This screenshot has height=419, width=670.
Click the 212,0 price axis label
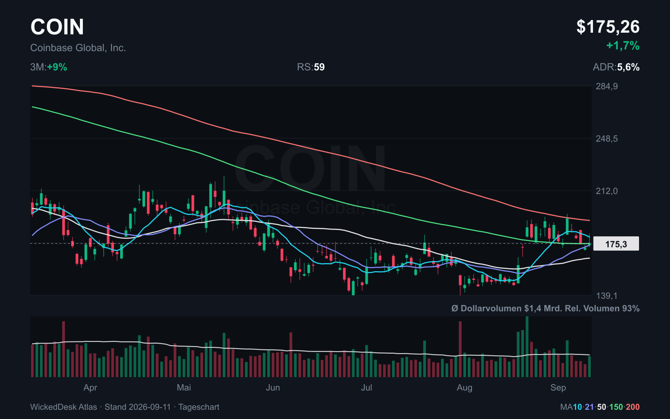pyautogui.click(x=607, y=191)
